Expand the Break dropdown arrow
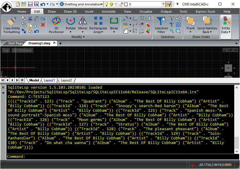The height and width of the screenshot is (169, 240). 114,32
